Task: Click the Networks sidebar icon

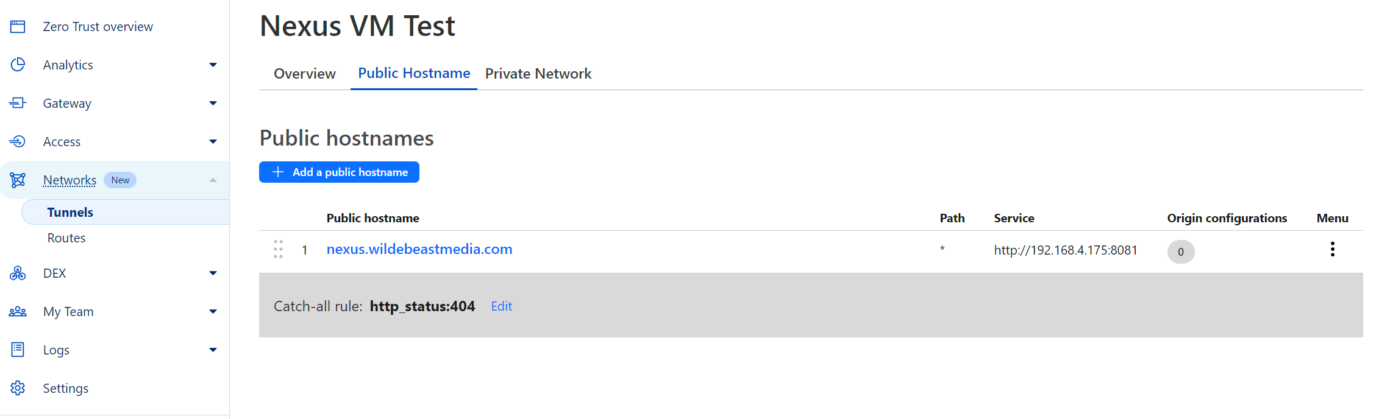Action: 18,180
